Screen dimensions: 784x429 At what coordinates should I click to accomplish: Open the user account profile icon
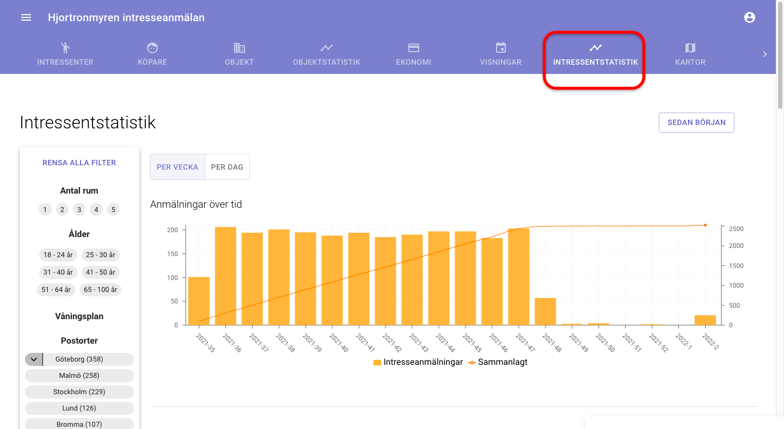750,17
